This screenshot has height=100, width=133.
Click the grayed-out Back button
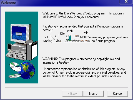(x=72, y=94)
